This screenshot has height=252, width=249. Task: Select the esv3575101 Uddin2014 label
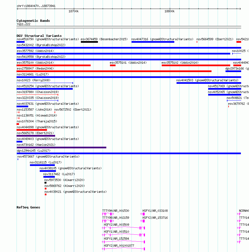click(x=128, y=63)
